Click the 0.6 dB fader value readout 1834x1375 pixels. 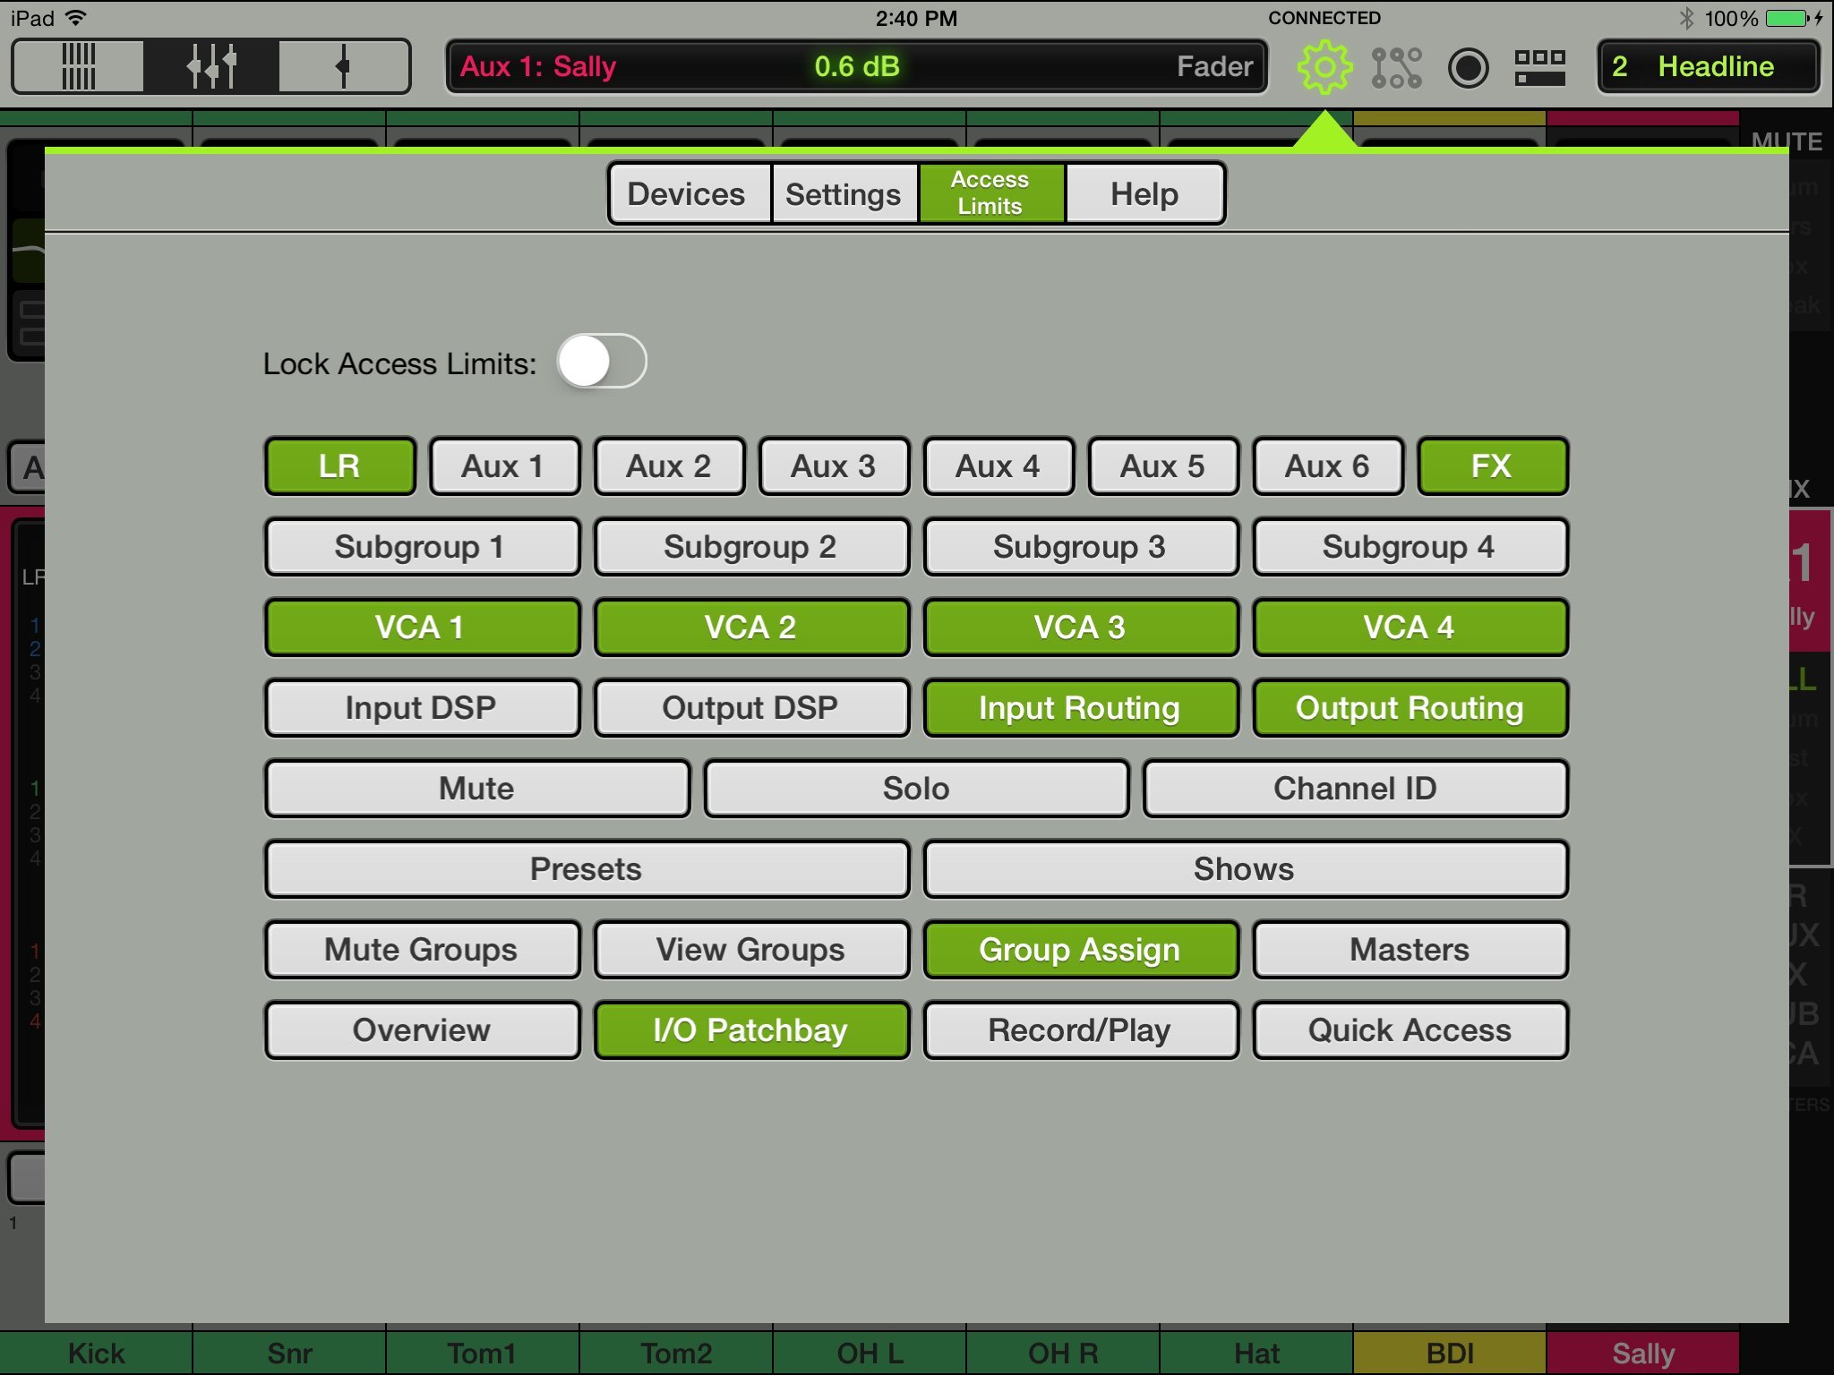856,66
